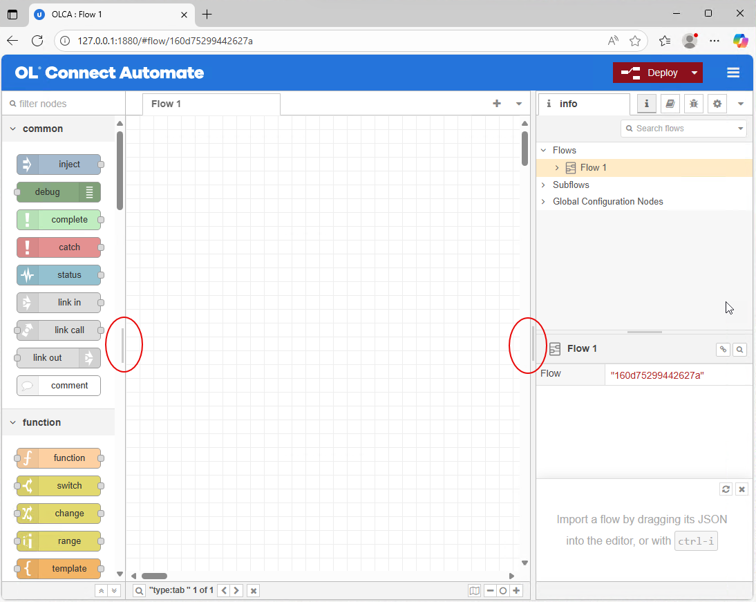Select the inject node in palette
This screenshot has width=756, height=602.
coord(59,164)
